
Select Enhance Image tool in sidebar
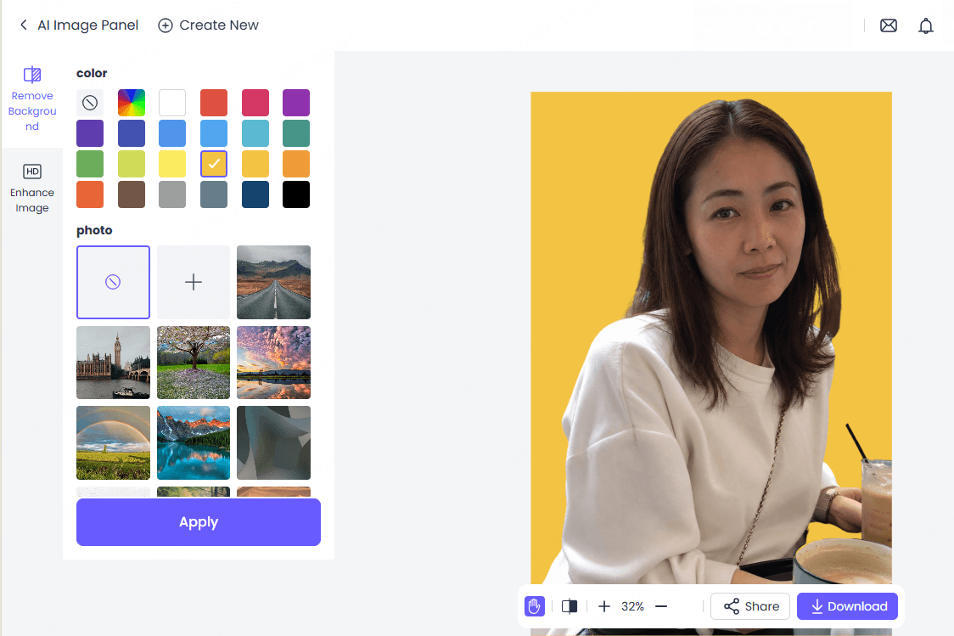31,188
